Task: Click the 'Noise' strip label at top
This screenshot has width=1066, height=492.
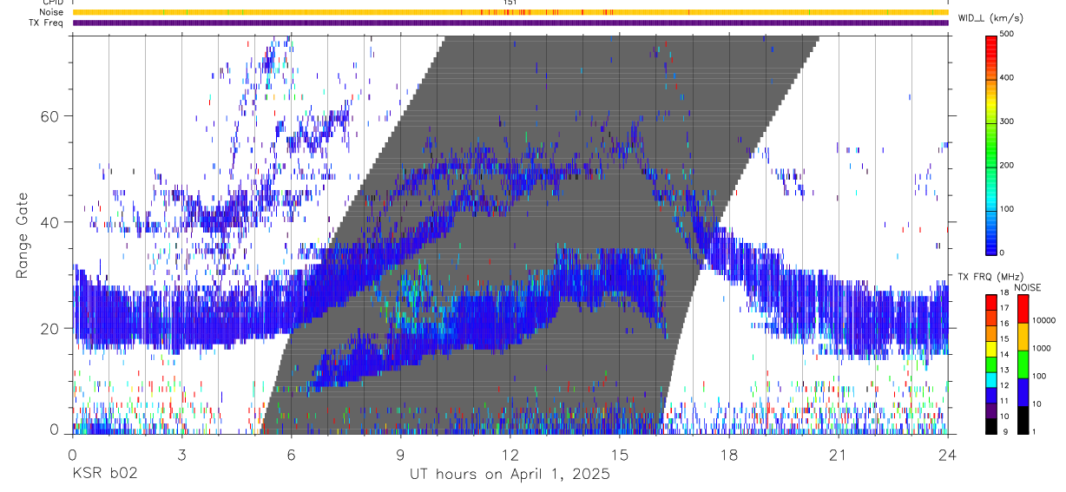Action: point(53,12)
